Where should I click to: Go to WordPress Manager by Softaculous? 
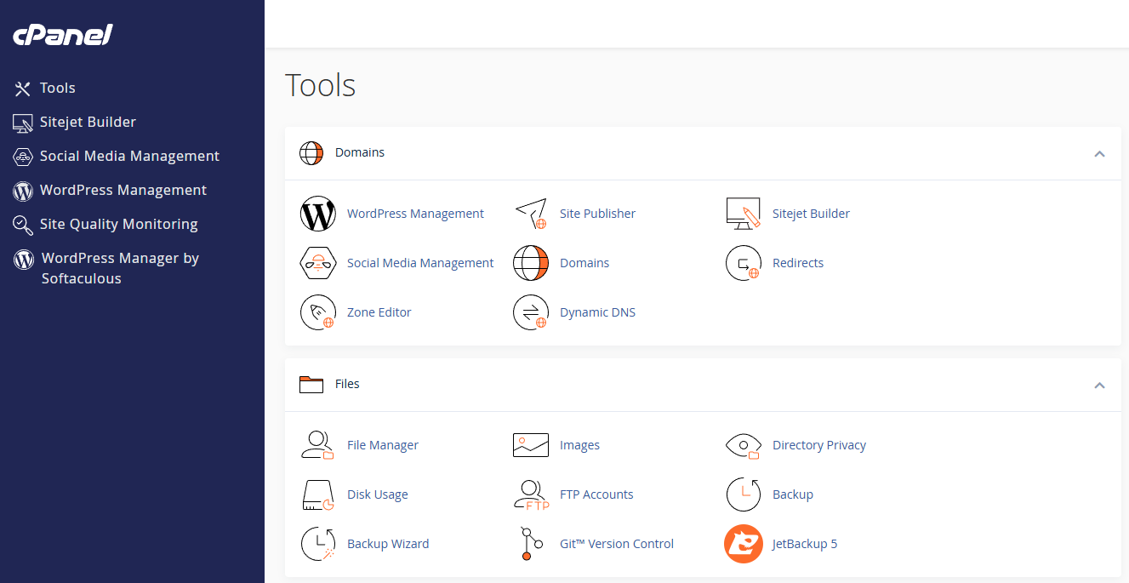pos(119,268)
